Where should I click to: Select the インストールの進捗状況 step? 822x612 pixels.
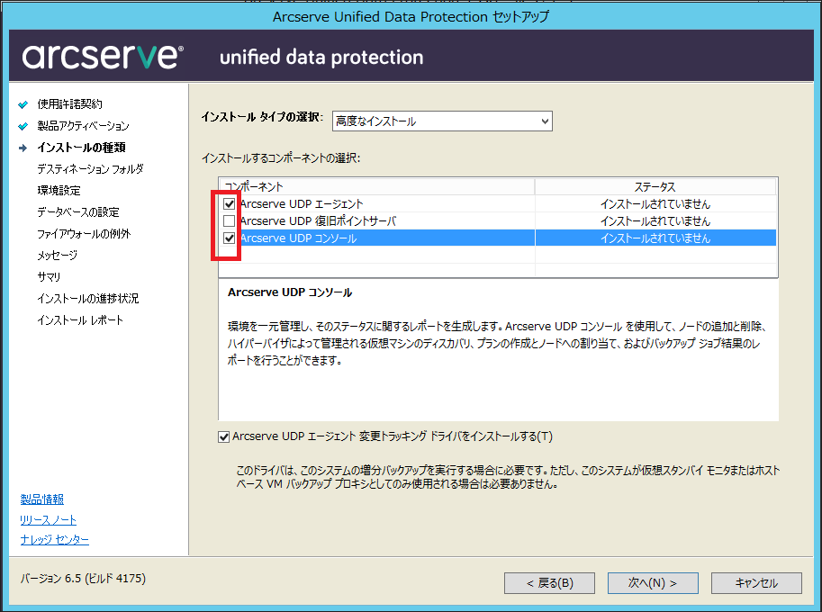coord(88,298)
